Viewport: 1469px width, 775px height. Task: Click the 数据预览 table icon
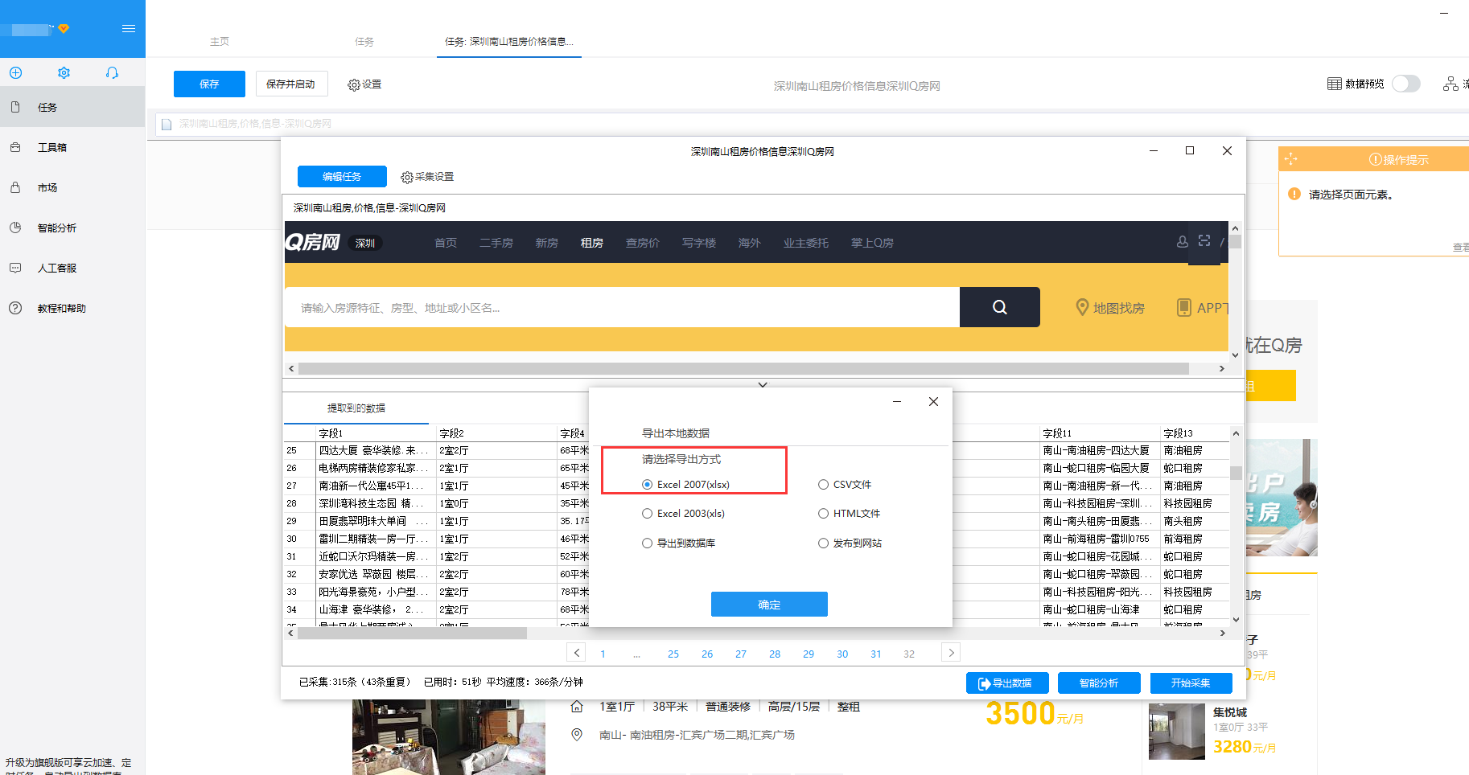pos(1334,84)
